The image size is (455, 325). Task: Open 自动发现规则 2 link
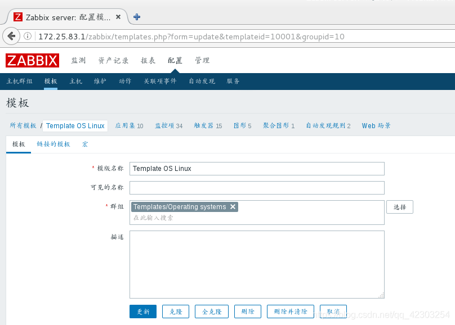328,126
